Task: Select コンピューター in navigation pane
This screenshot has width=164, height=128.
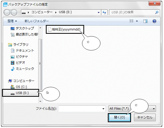Action: pyautogui.click(x=21, y=81)
